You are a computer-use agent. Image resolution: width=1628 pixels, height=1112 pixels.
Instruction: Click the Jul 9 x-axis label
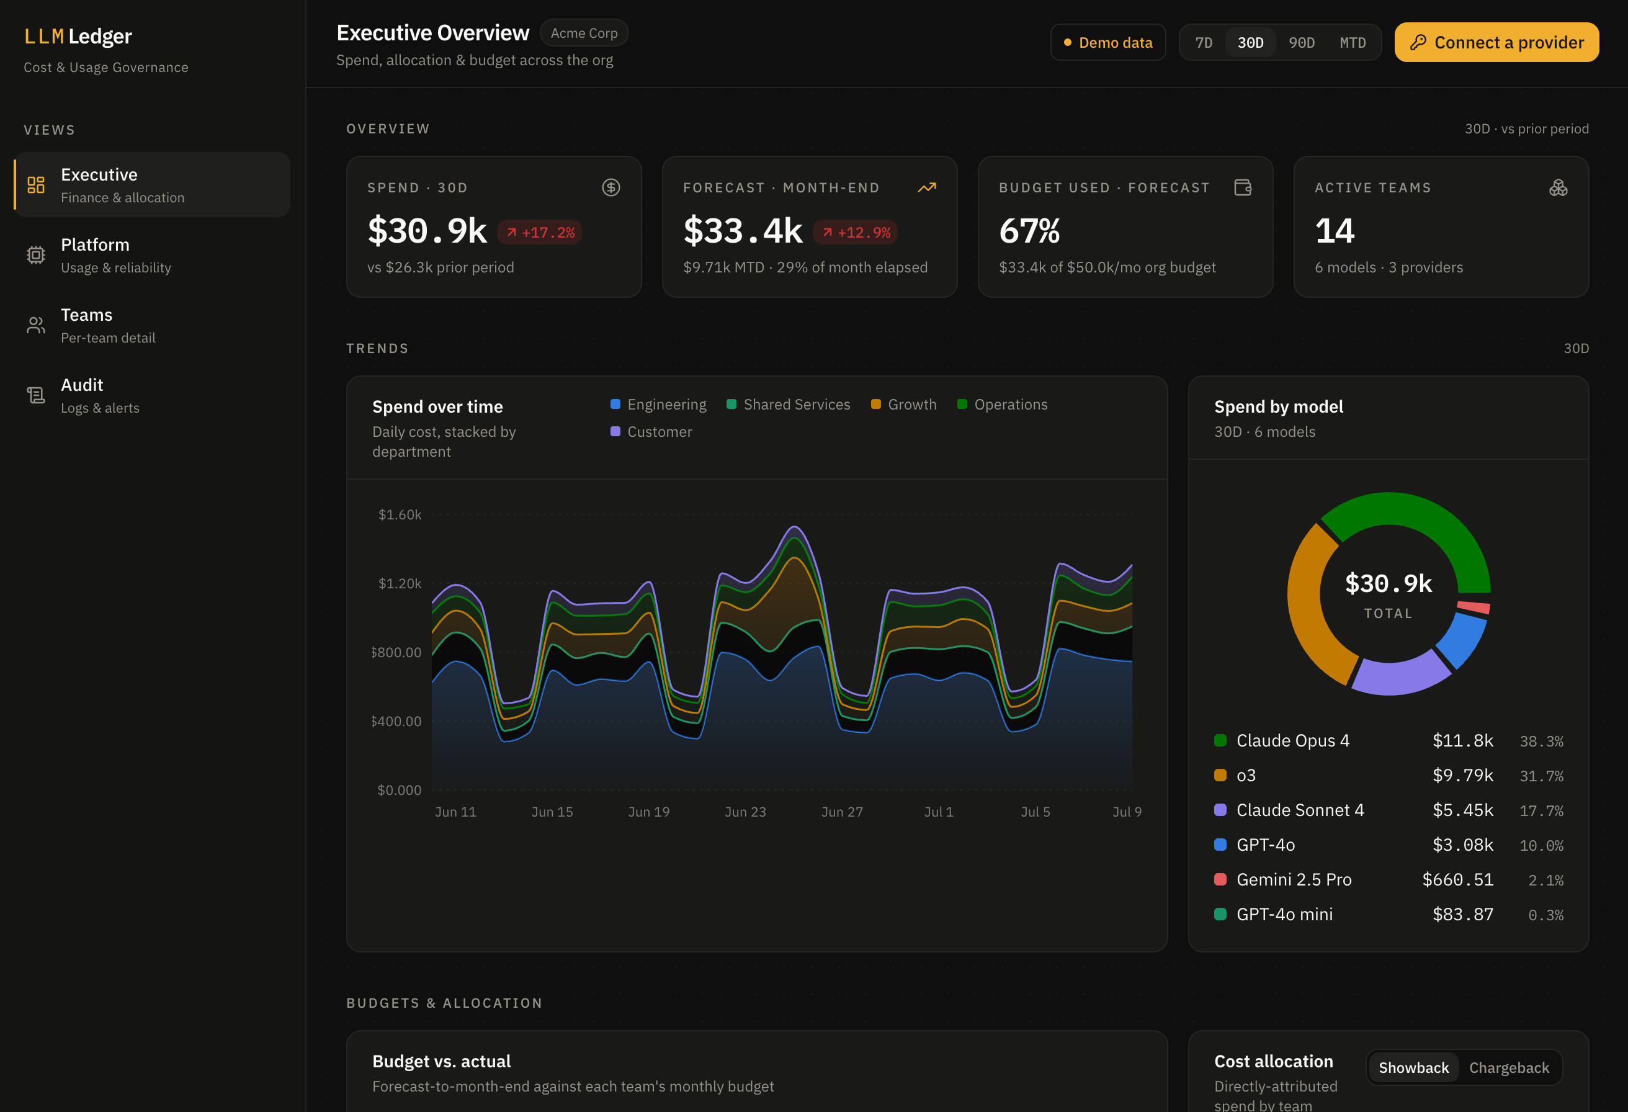tap(1127, 812)
